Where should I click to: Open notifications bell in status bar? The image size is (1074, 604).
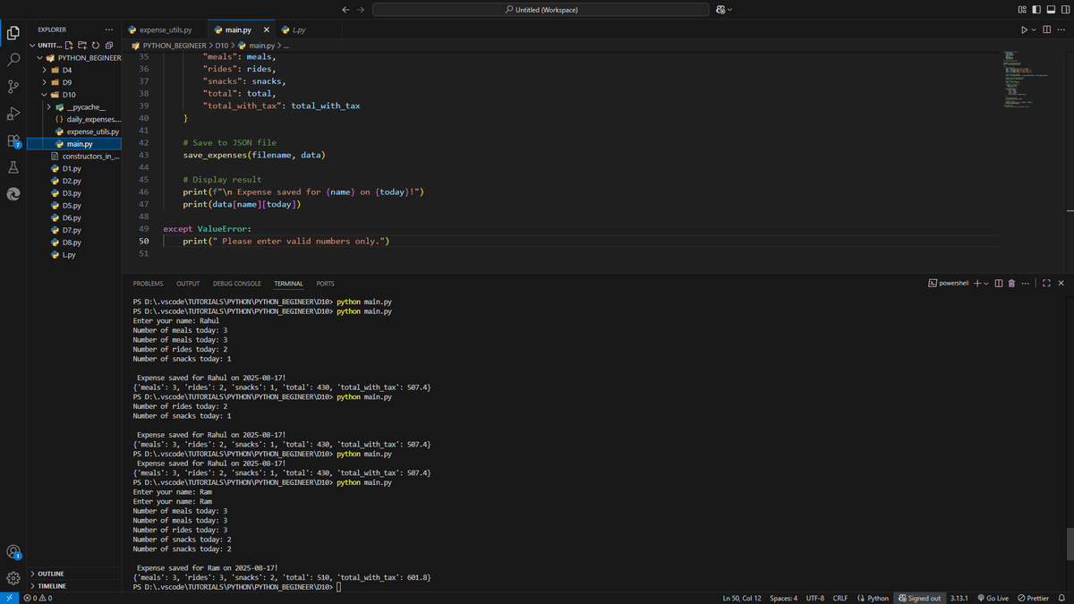click(1061, 598)
